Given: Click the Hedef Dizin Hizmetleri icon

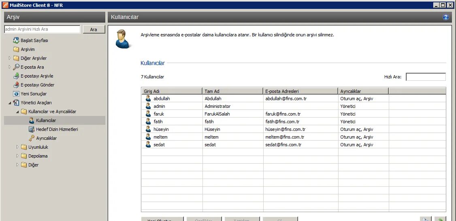Looking at the screenshot, I should point(32,129).
